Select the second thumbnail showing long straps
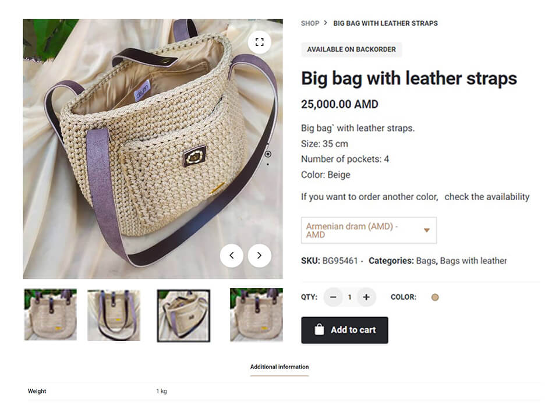Viewport: 559px width, 419px height. click(x=114, y=315)
